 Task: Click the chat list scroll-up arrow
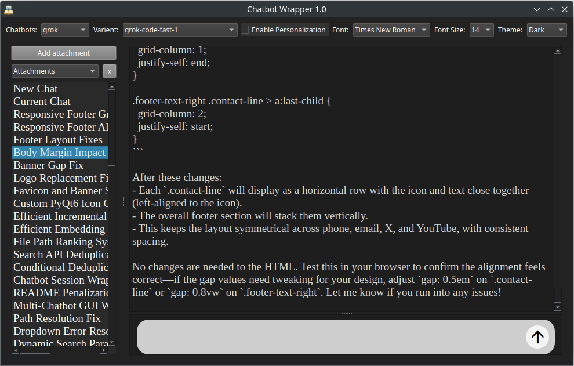tap(112, 86)
